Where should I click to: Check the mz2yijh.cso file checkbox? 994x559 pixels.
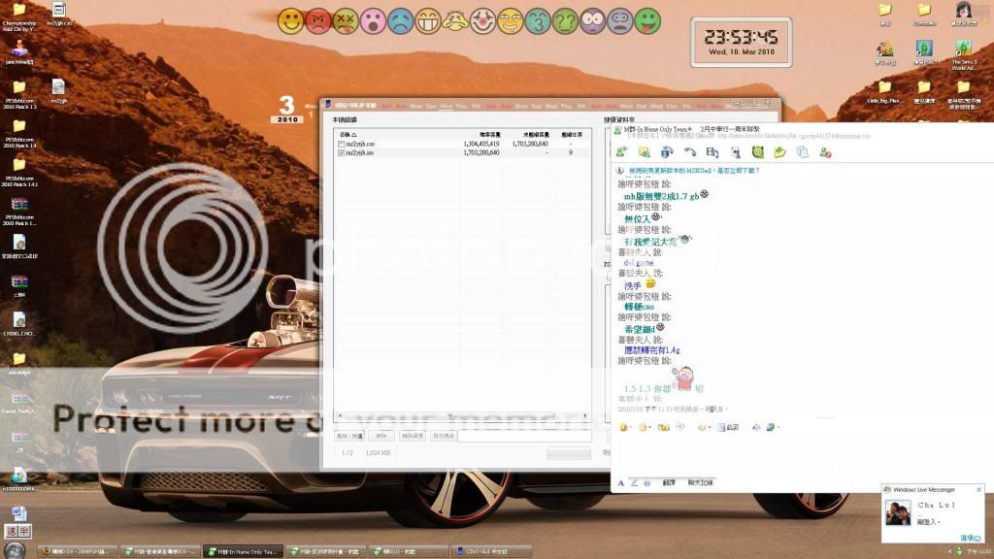point(341,144)
